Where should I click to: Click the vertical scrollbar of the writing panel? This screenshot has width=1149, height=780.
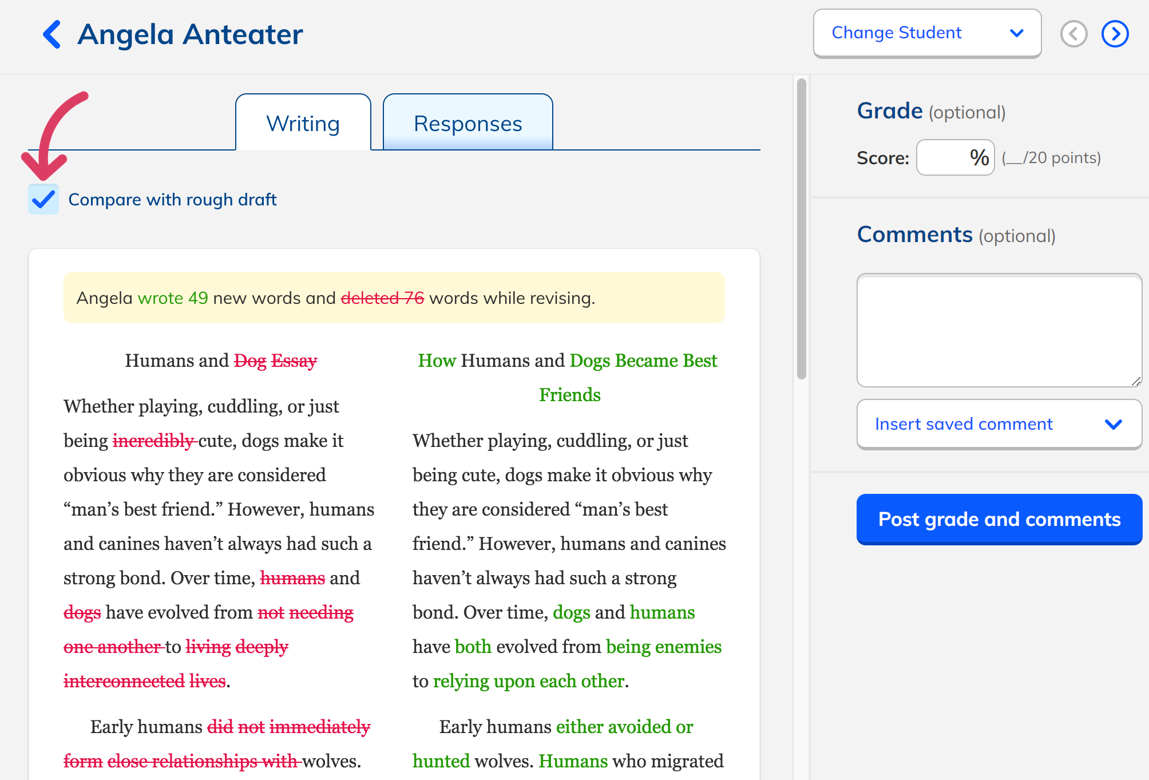coord(802,229)
